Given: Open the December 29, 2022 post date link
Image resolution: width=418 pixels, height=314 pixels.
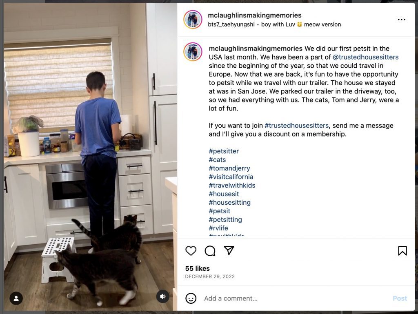Looking at the screenshot, I should coord(210,276).
